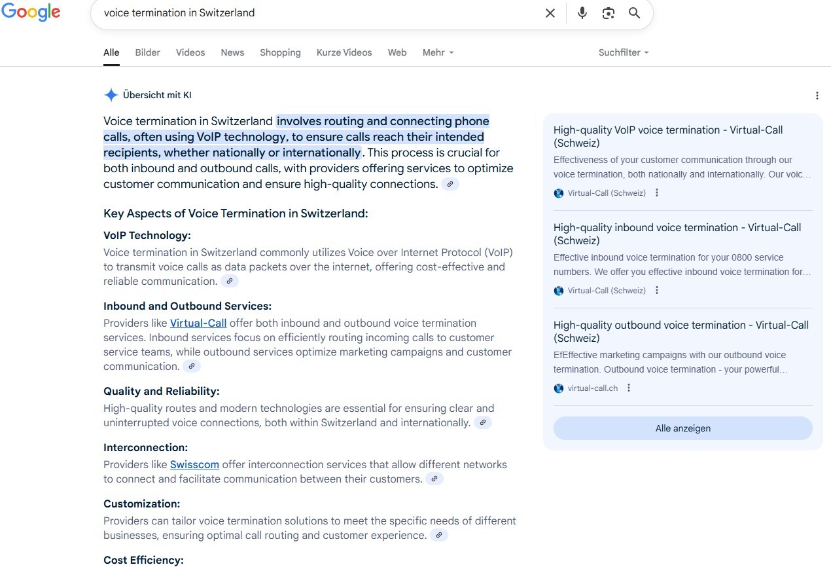Click into the search input field
831x569 pixels.
tap(314, 13)
